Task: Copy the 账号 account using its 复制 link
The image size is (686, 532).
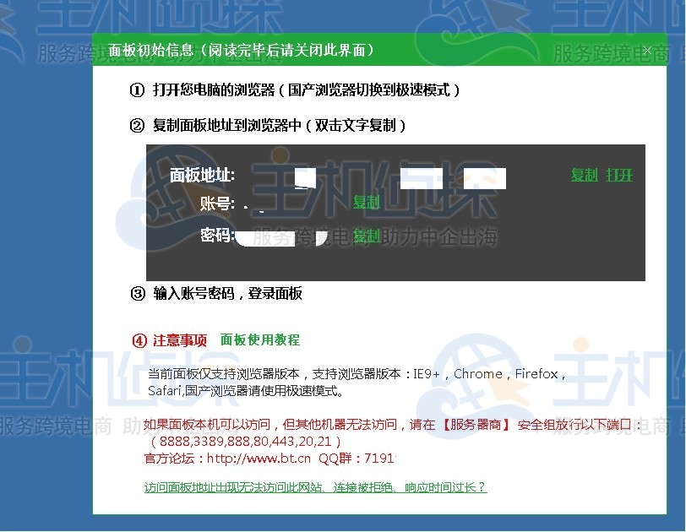Action: click(x=366, y=203)
